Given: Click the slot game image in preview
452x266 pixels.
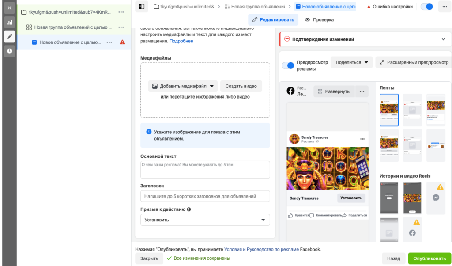Looking at the screenshot, I should coord(328,168).
